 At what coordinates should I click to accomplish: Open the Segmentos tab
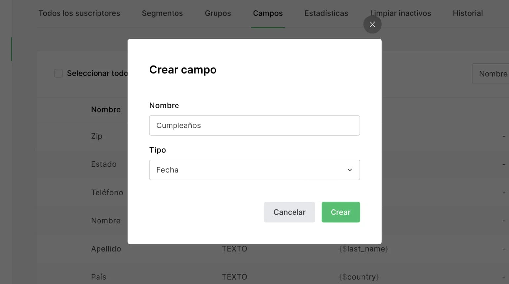[162, 13]
